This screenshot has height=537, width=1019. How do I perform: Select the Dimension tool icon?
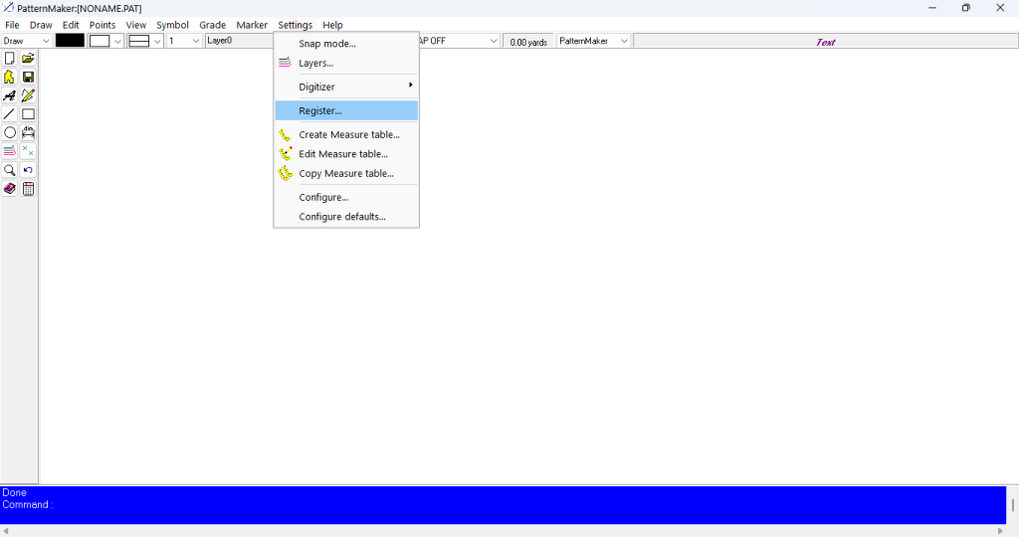point(28,132)
